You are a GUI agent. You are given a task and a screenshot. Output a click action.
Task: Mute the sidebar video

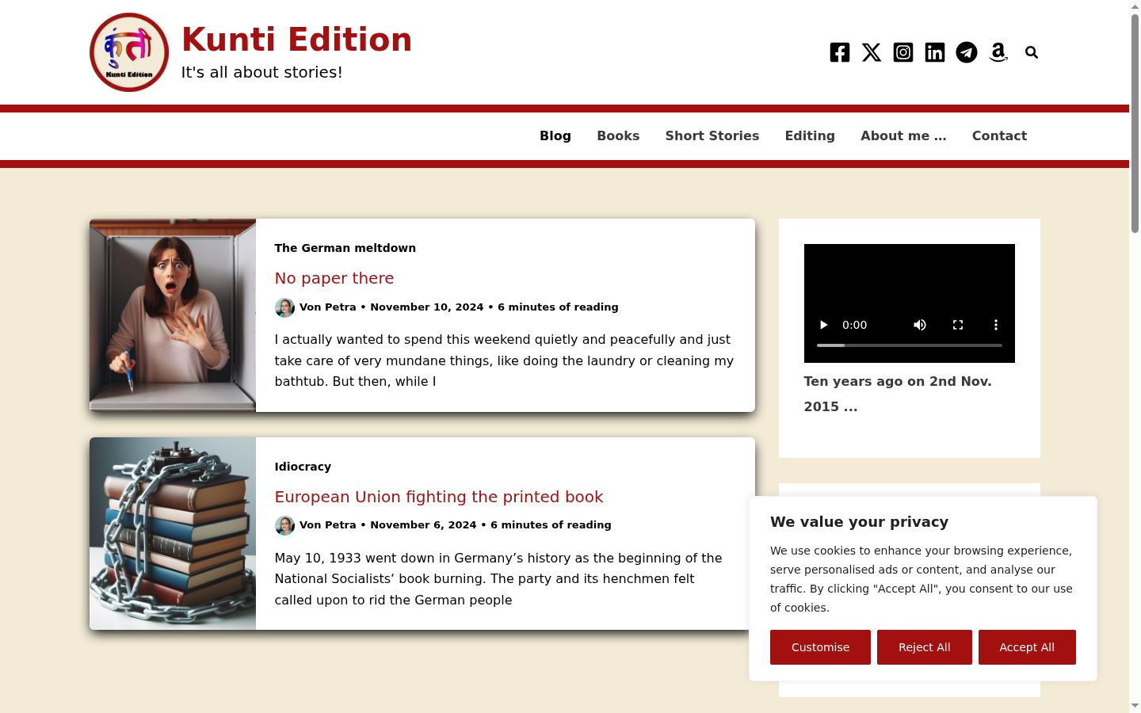(x=920, y=325)
